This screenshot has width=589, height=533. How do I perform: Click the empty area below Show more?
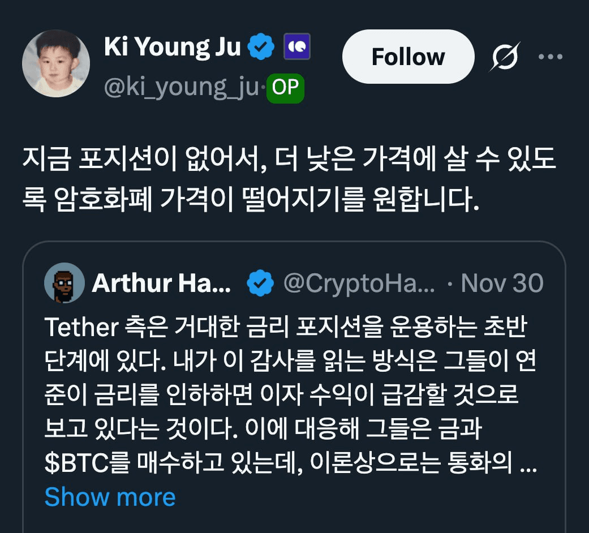[294, 522]
